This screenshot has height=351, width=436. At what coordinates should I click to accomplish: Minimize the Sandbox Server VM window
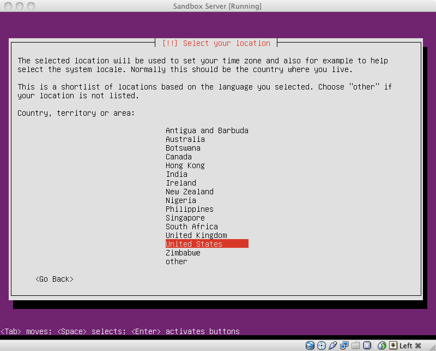pos(20,6)
